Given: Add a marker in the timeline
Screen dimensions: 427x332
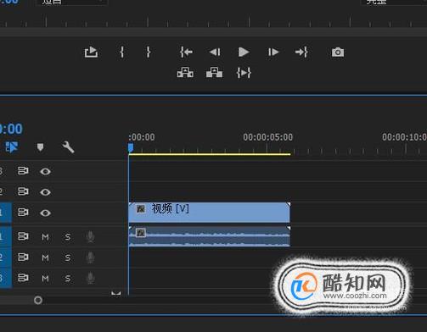Looking at the screenshot, I should (x=40, y=147).
